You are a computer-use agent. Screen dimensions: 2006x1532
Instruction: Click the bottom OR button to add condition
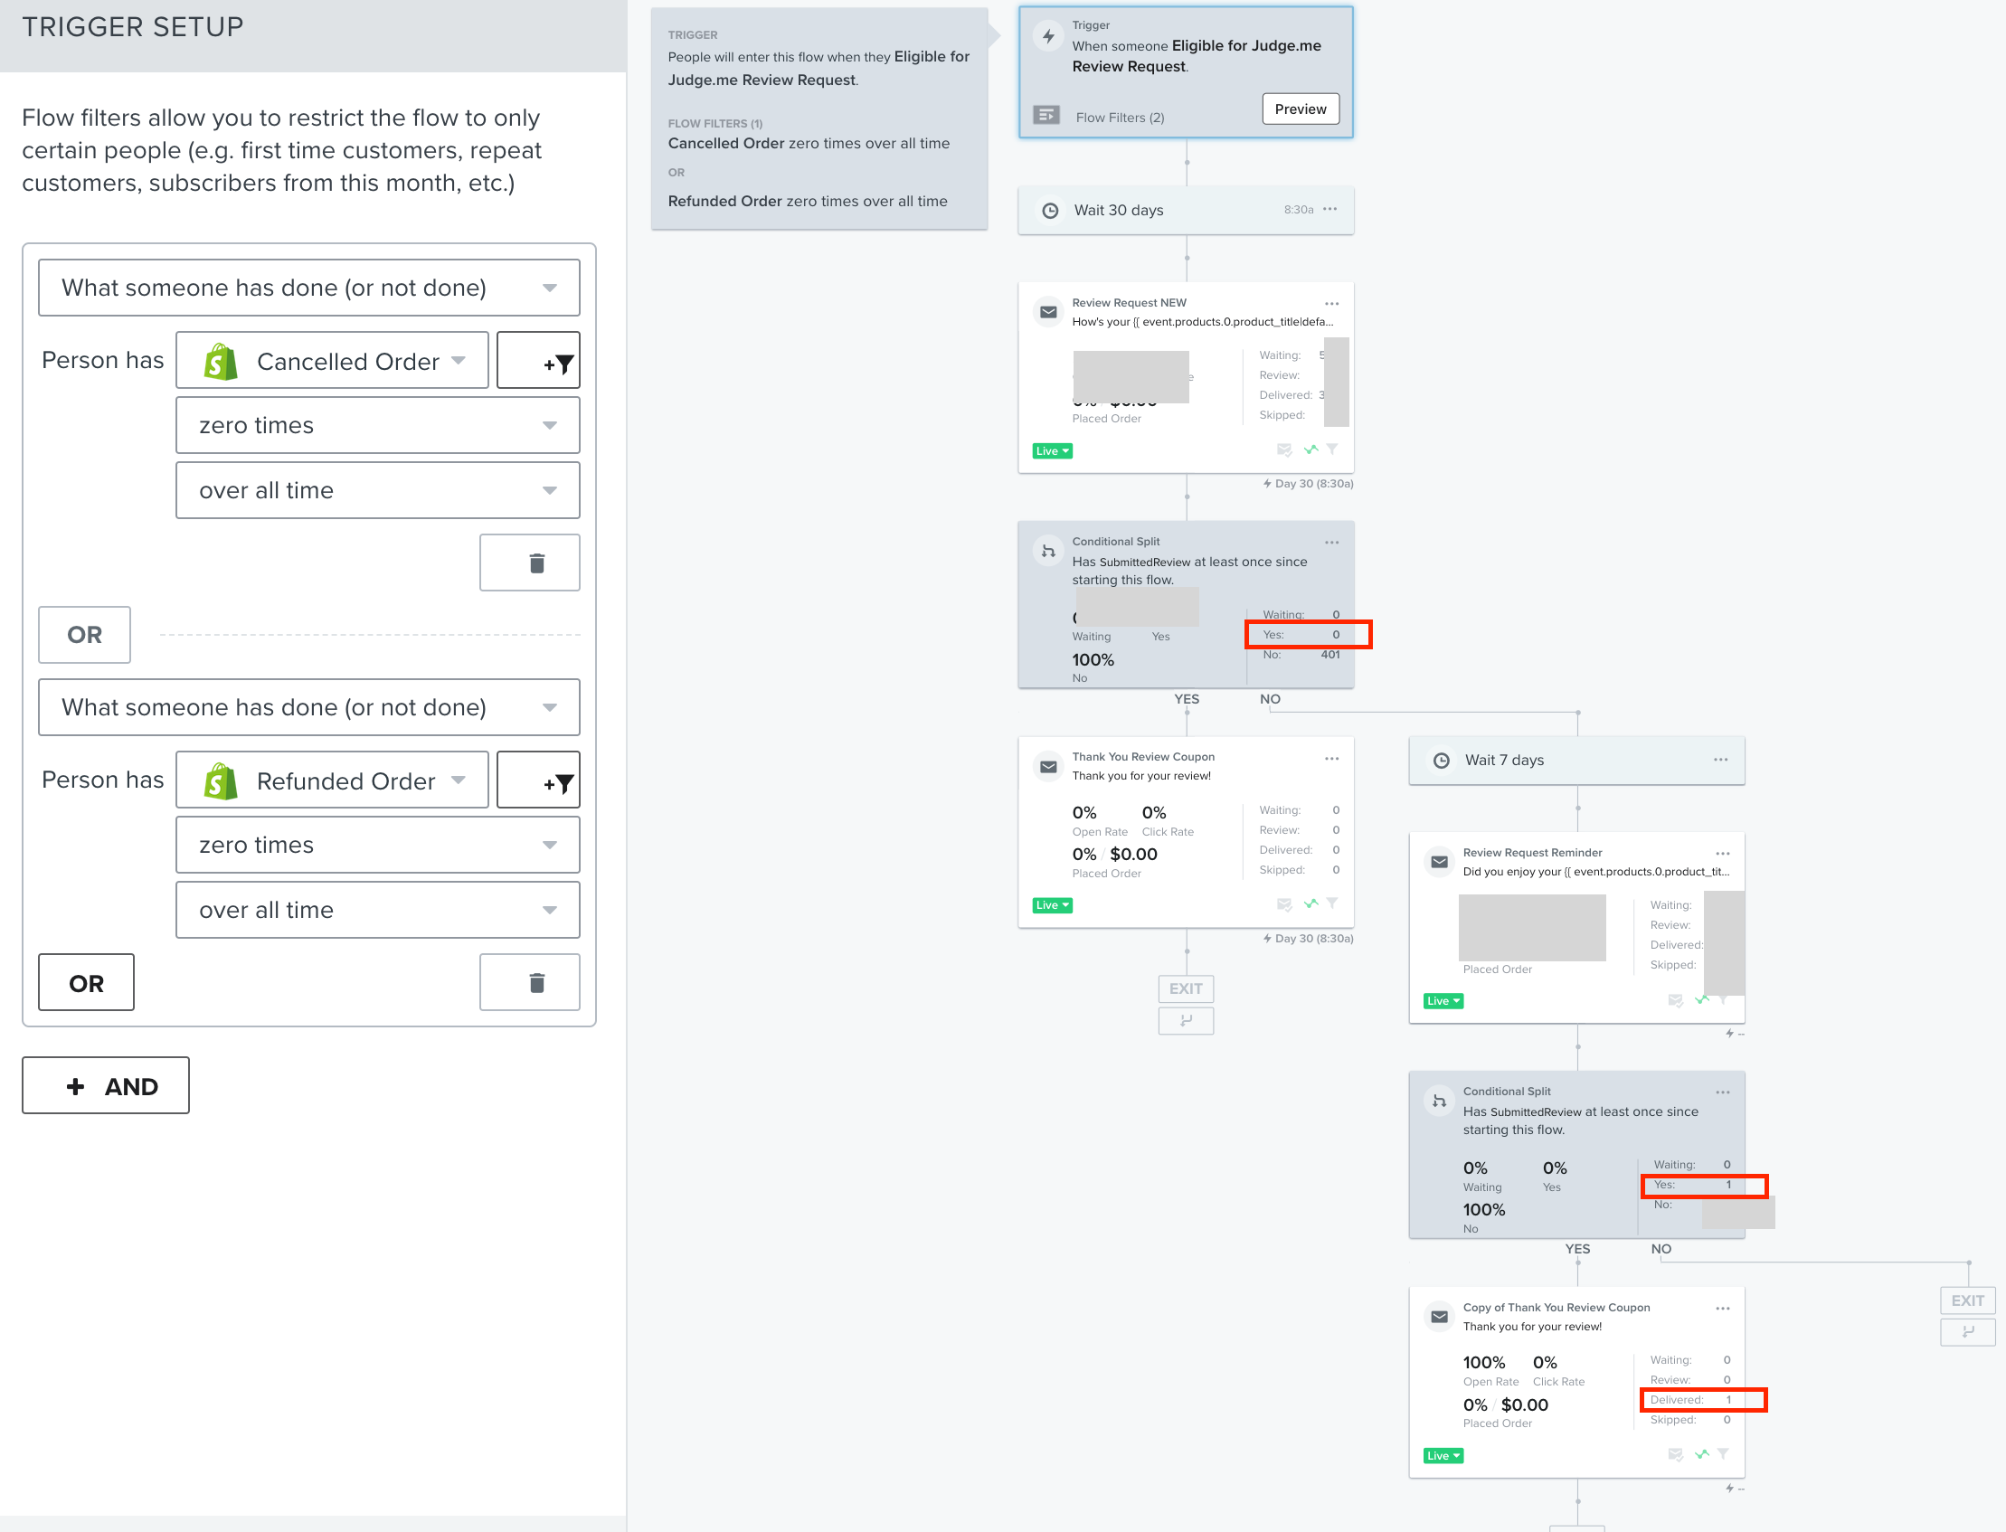(x=86, y=982)
